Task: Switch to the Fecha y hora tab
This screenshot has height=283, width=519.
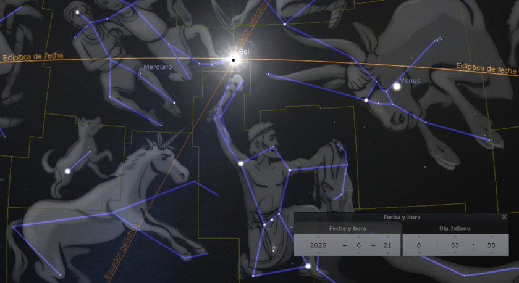Action: [x=347, y=229]
